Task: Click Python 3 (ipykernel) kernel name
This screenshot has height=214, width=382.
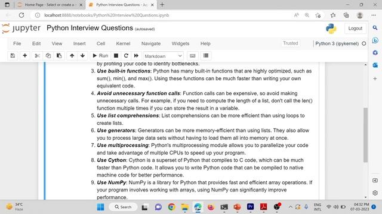Action: pyautogui.click(x=337, y=43)
